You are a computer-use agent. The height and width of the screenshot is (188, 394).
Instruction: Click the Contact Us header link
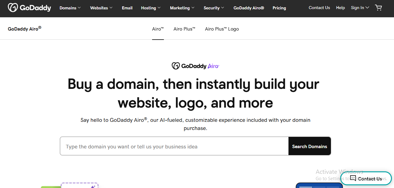pyautogui.click(x=319, y=8)
